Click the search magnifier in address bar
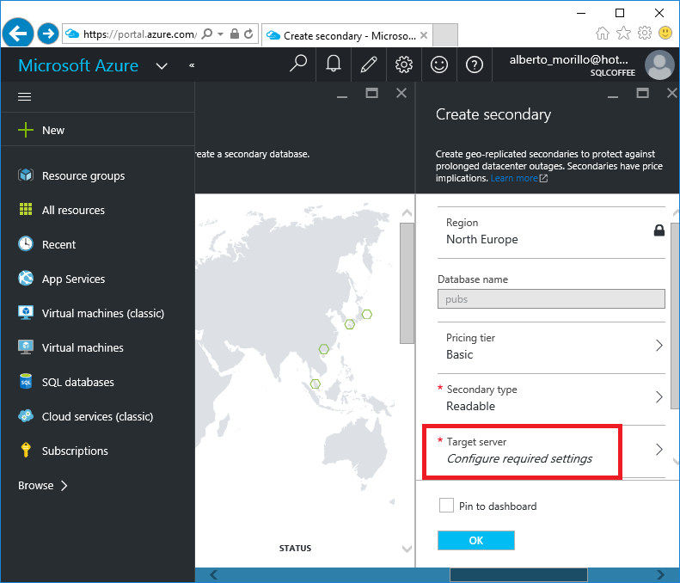 pos(207,34)
